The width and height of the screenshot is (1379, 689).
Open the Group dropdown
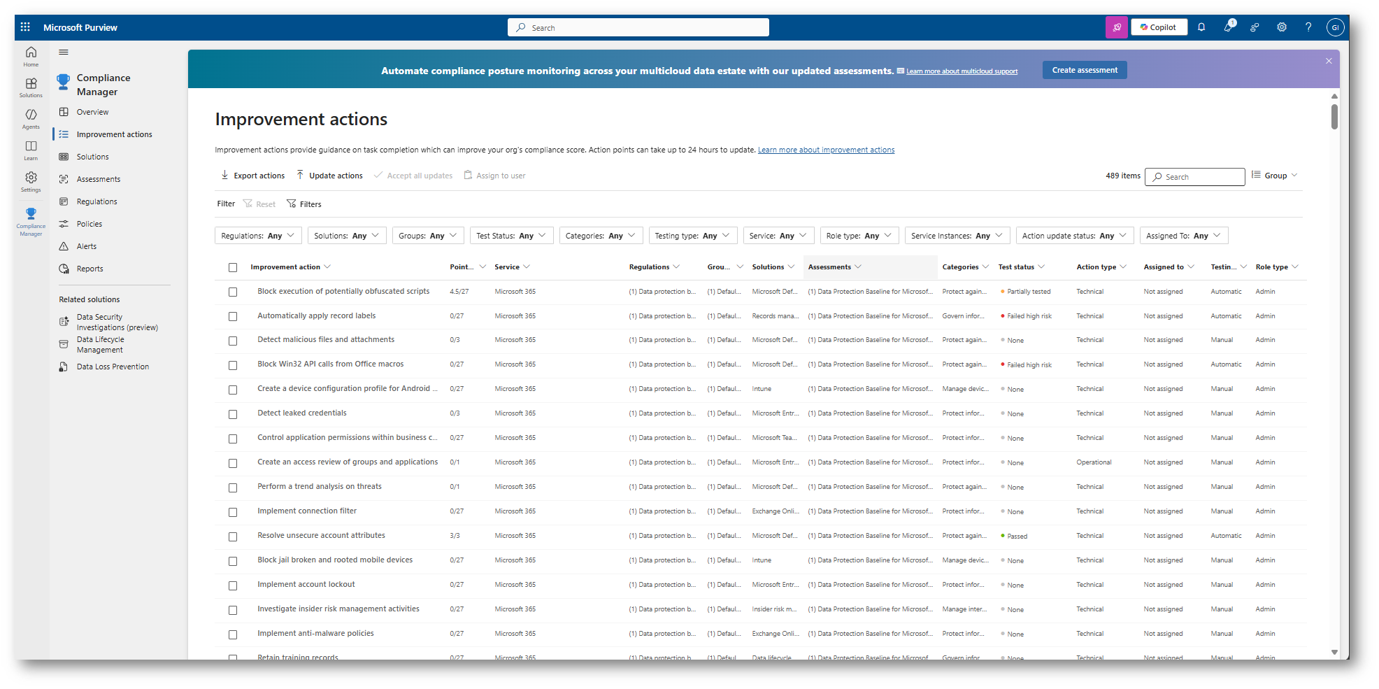(1275, 176)
